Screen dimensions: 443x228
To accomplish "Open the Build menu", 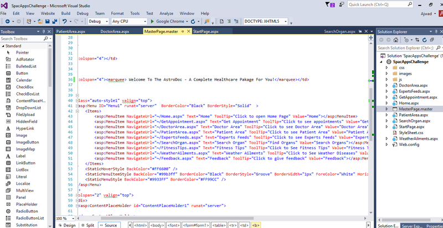I will click(65, 13).
